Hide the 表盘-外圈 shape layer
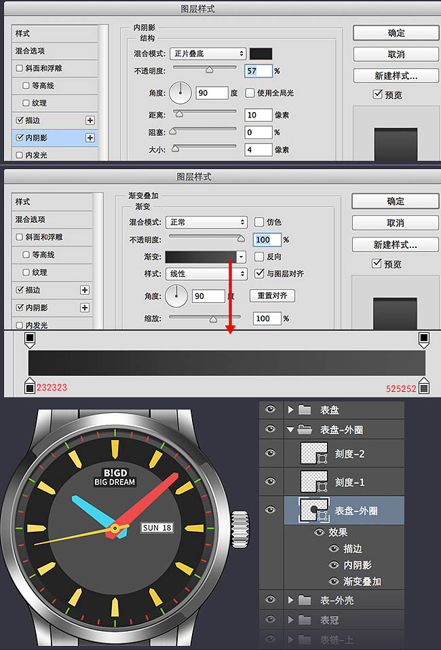The image size is (441, 650). click(271, 509)
